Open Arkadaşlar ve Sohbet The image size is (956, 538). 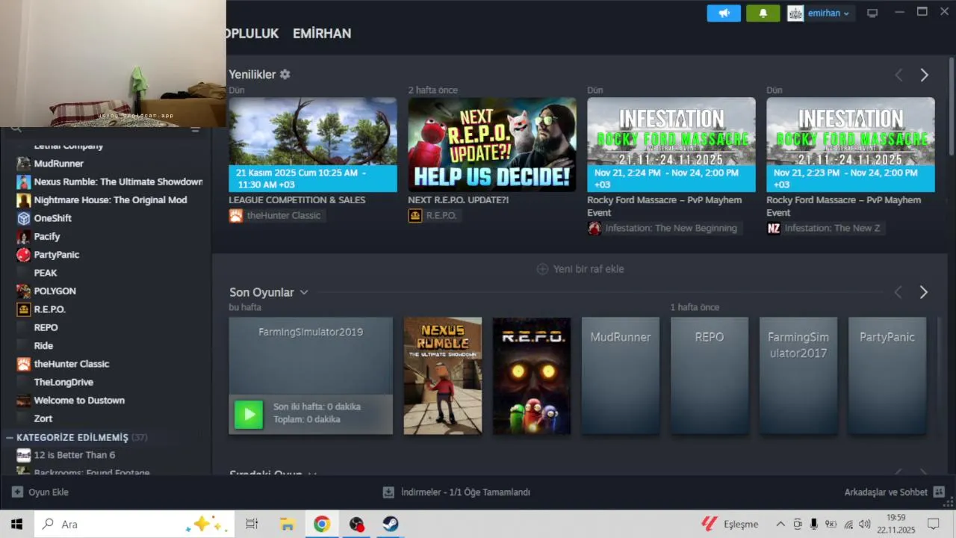[x=894, y=492]
